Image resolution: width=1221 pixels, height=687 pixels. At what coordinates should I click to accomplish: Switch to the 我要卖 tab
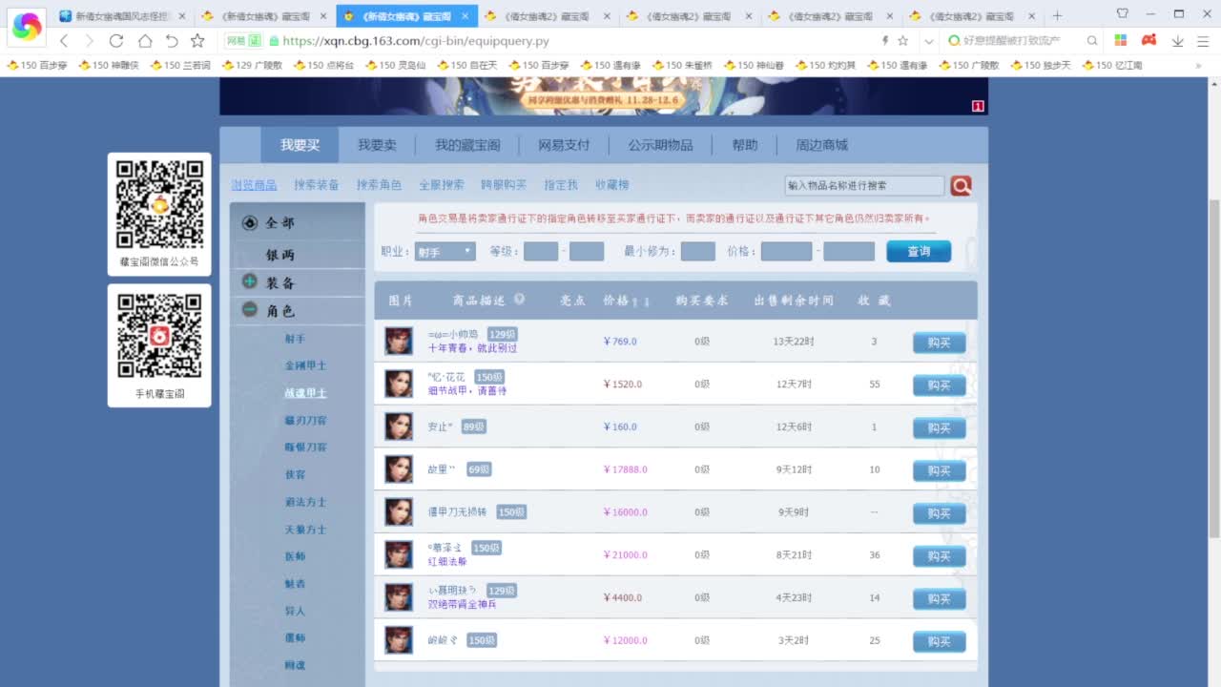(377, 145)
